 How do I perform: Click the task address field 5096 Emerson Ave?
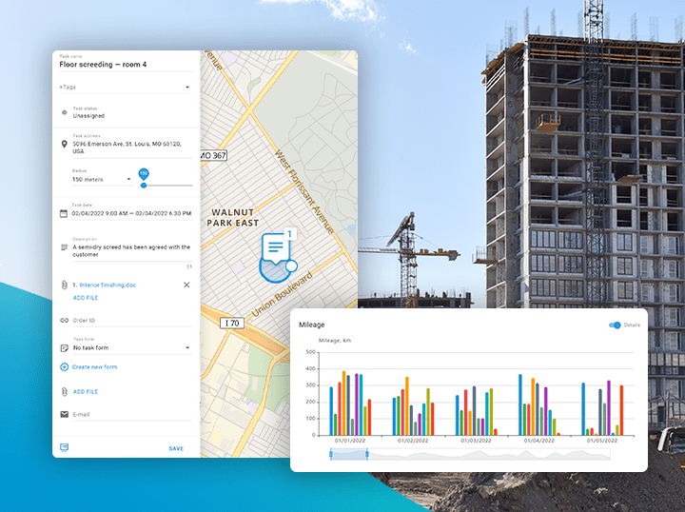pyautogui.click(x=132, y=148)
